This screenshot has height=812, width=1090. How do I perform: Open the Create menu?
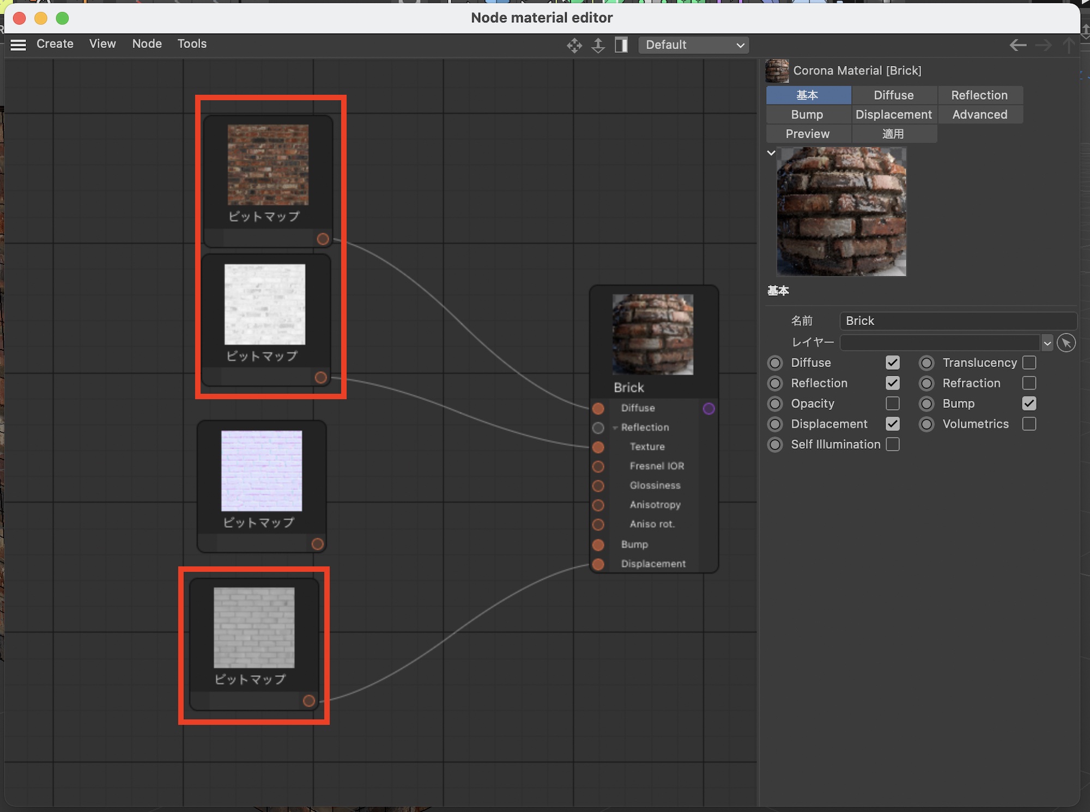coord(55,44)
